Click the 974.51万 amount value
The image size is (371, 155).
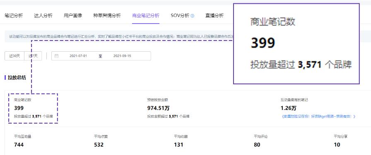(159, 108)
